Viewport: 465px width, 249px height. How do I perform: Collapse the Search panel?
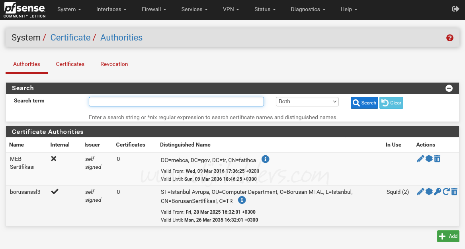pyautogui.click(x=449, y=88)
